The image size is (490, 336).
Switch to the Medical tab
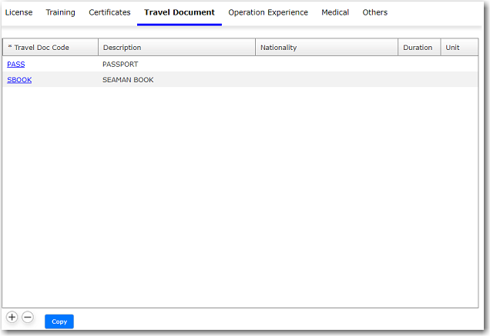335,12
